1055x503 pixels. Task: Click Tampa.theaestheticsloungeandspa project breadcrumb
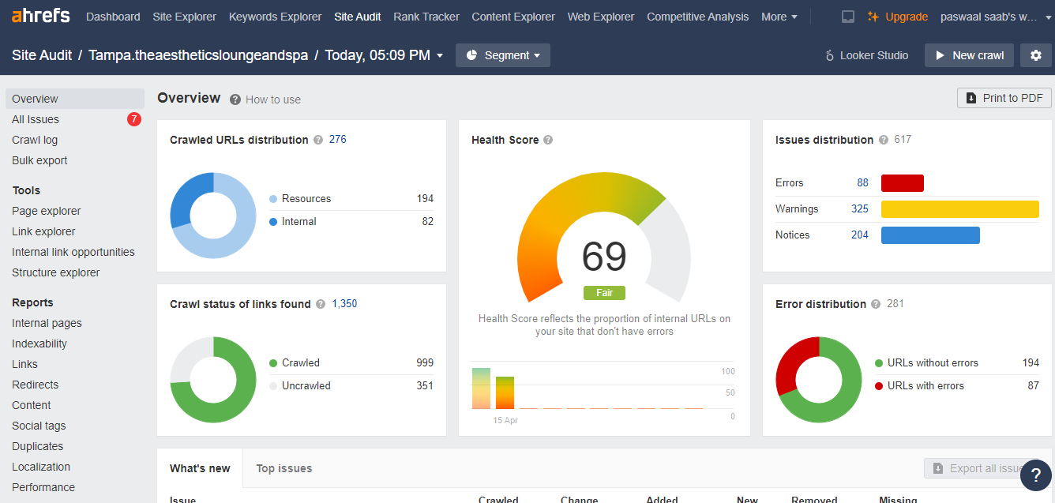[198, 55]
